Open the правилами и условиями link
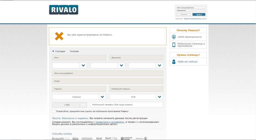Viewport: 256px width, 140px height. 109,122
